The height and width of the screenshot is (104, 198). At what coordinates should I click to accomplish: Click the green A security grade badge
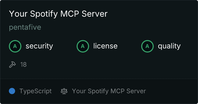pyautogui.click(x=15, y=46)
